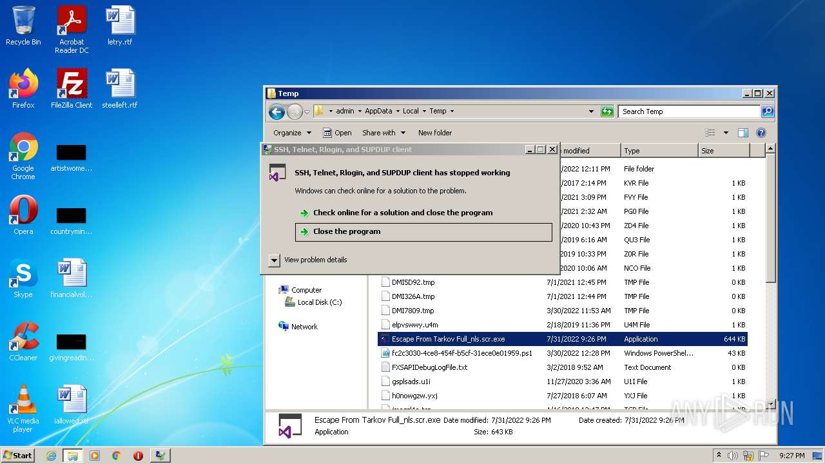This screenshot has width=825, height=464.
Task: Select DMI5D92.tmp file
Action: [563, 282]
